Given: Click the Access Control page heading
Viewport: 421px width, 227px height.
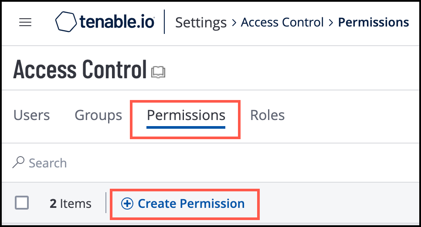Looking at the screenshot, I should (80, 70).
